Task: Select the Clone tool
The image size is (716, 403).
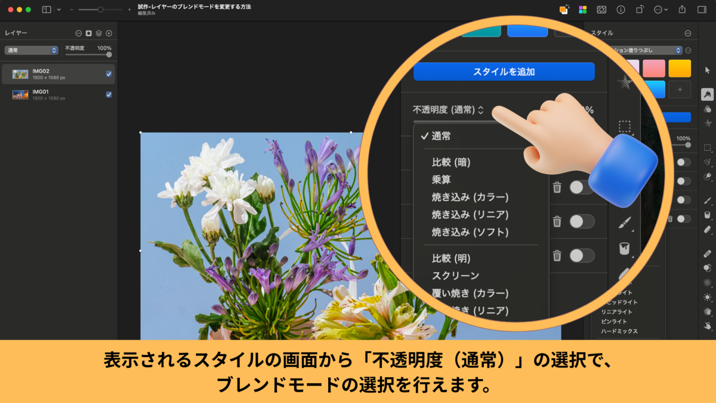Action: click(708, 268)
